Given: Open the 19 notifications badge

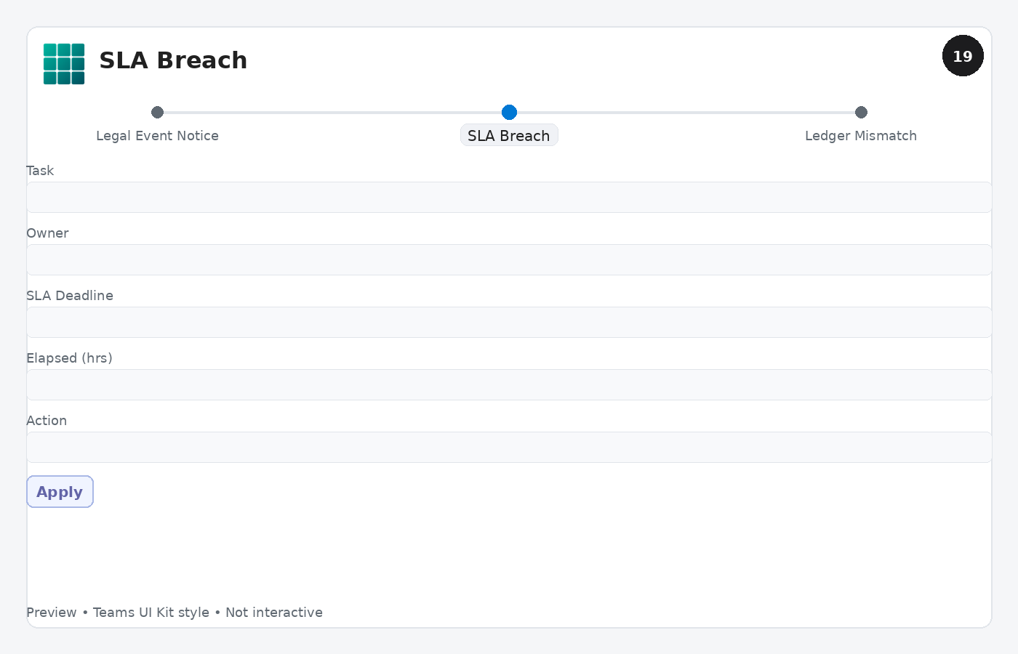Looking at the screenshot, I should point(963,56).
